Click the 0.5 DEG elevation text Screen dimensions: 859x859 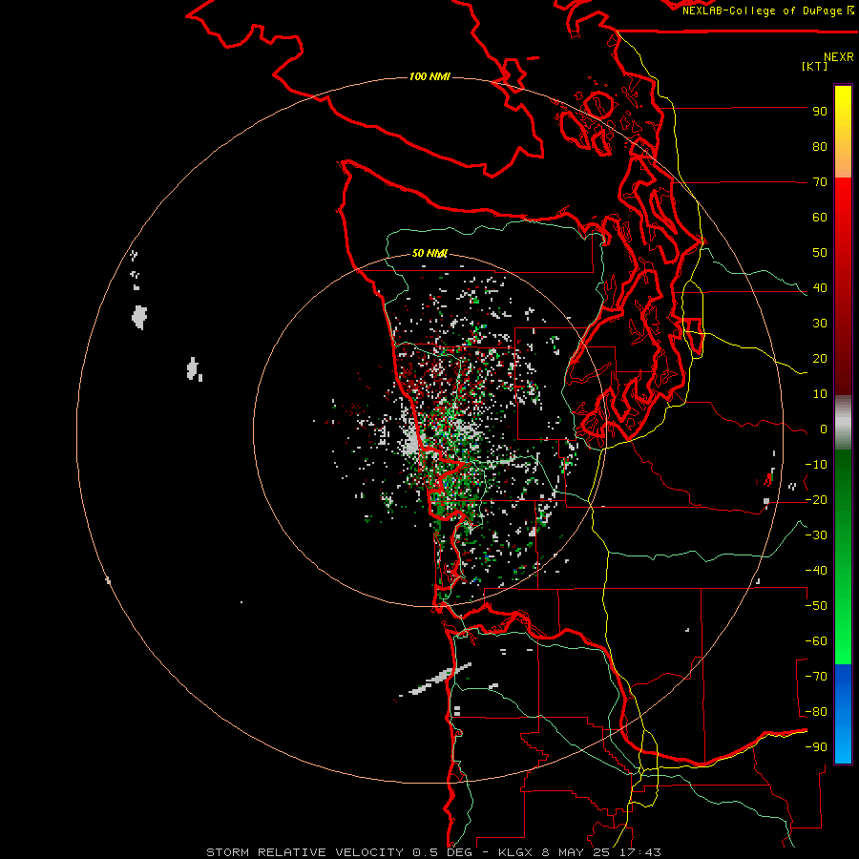coord(442,852)
